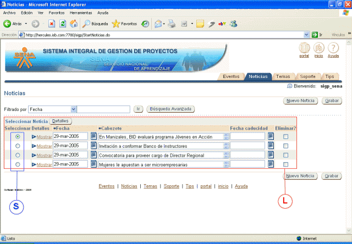Click the Print toolbar icon
Image resolution: width=352 pixels, height=244 pixels.
pos(172,24)
